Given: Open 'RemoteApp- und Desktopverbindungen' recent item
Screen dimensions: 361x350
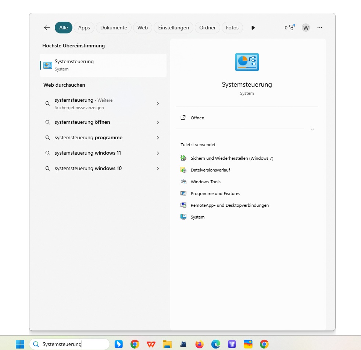Looking at the screenshot, I should (x=229, y=205).
